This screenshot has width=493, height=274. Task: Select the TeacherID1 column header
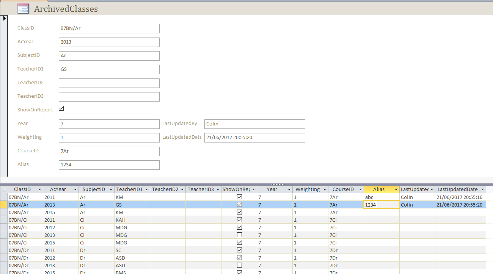[129, 189]
